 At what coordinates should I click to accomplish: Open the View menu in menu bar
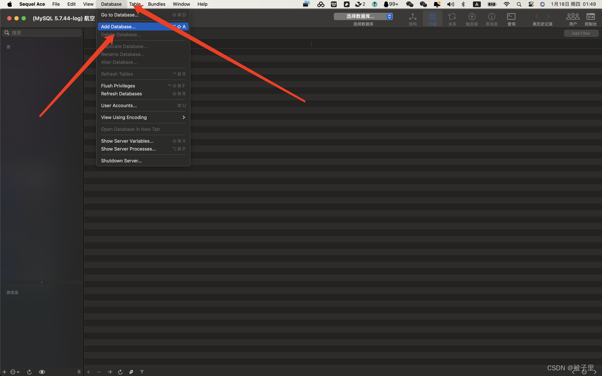tap(88, 4)
